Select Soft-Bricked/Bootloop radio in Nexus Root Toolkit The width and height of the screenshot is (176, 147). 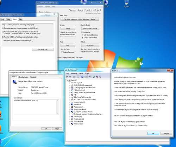pyautogui.click(x=82, y=35)
